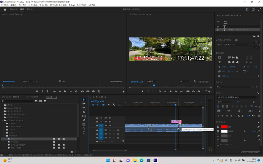Open the Program monitor zoom level dropdown
Screen dimensions: 263x164
tap(153, 81)
